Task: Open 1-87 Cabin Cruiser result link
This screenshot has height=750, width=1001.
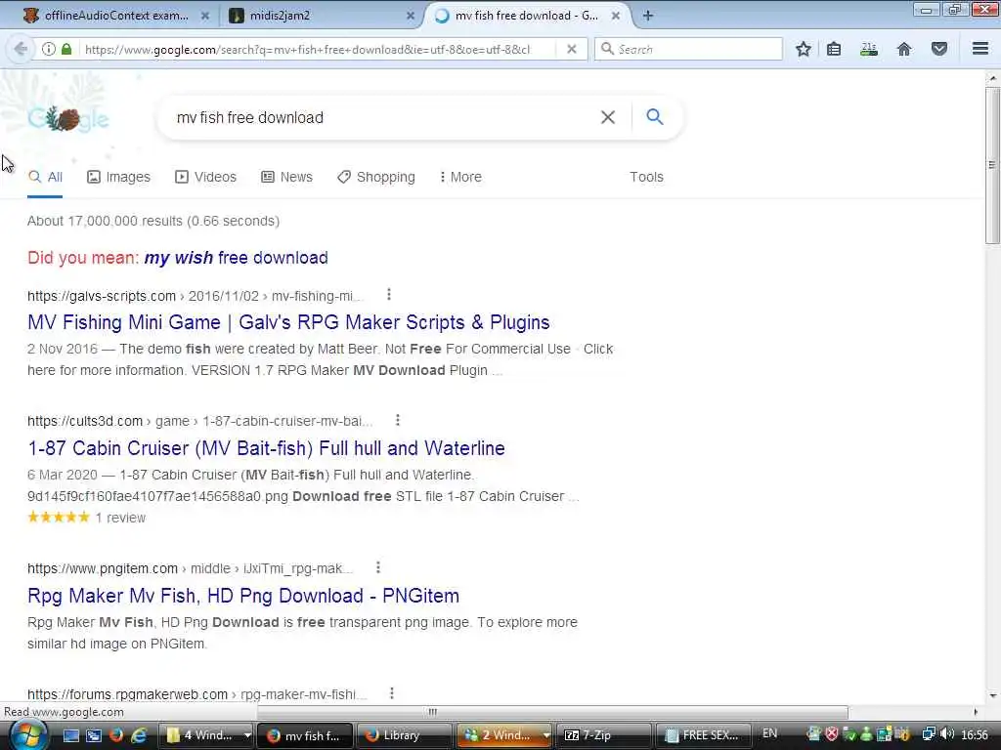Action: [266, 448]
